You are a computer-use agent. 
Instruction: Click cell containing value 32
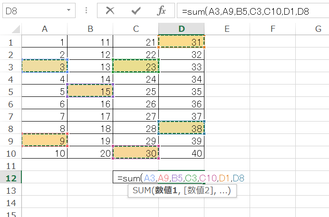182,54
